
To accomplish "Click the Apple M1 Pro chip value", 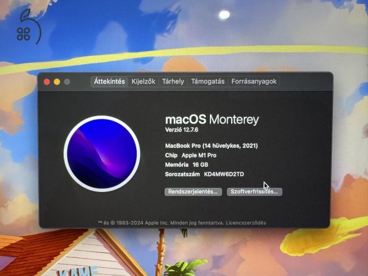I will [199, 155].
